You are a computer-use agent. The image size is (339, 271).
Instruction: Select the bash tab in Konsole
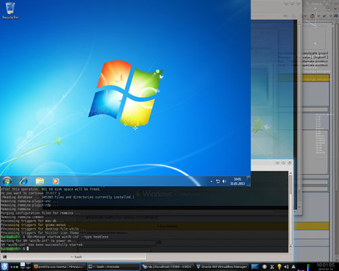[x=76, y=257]
